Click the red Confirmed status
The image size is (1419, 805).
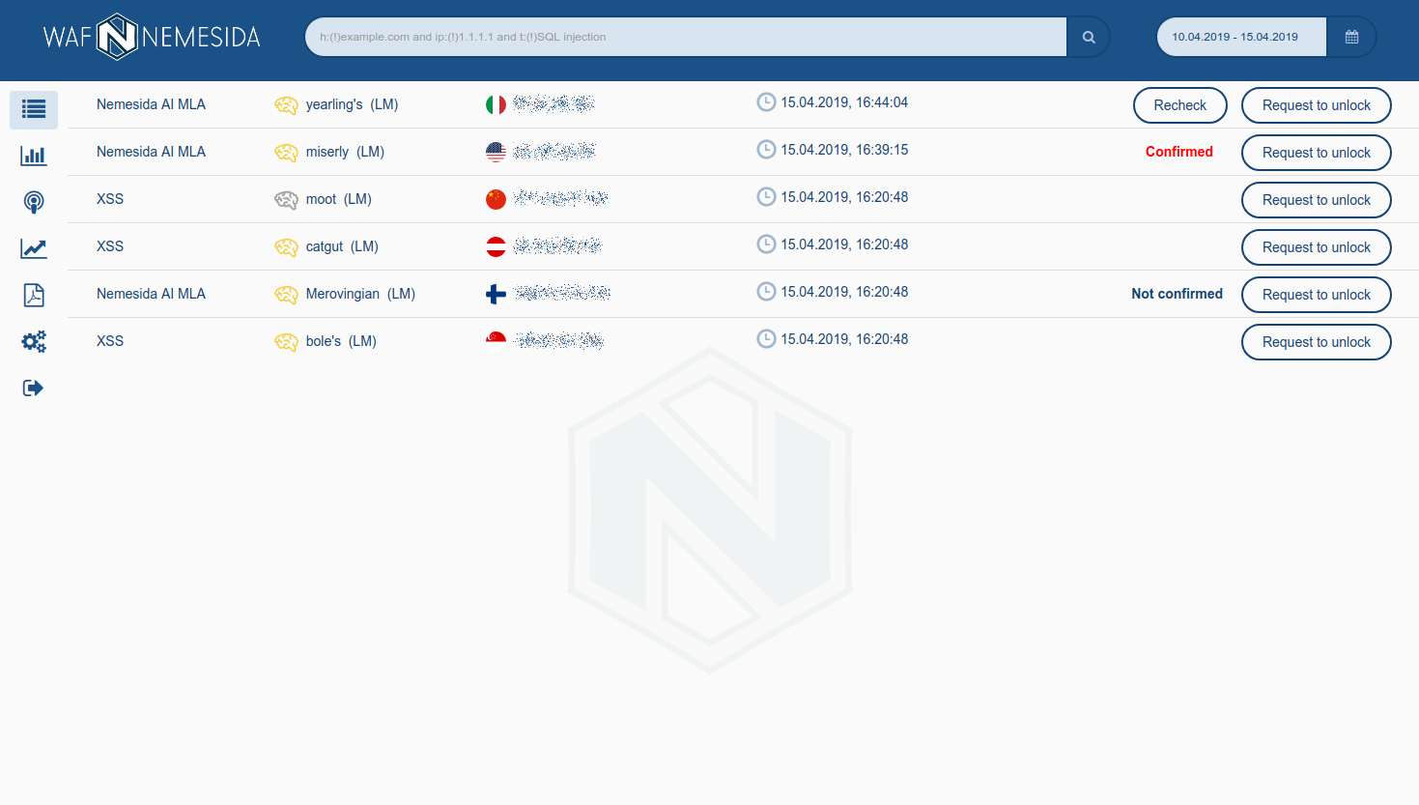[x=1178, y=152]
